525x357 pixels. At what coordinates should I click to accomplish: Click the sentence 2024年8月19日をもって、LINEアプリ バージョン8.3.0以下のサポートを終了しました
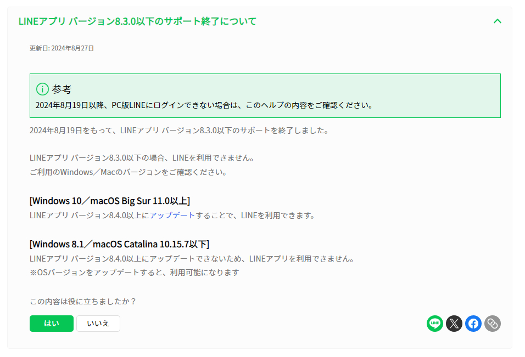179,131
